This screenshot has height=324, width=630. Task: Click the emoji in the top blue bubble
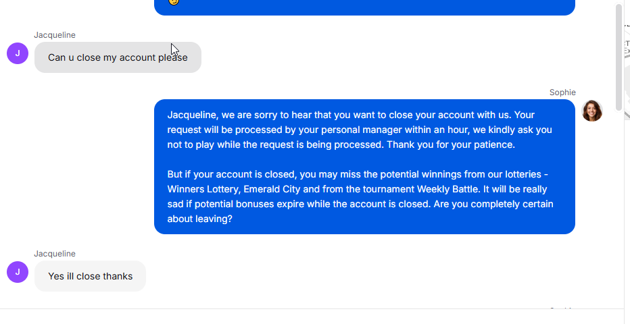[x=174, y=2]
